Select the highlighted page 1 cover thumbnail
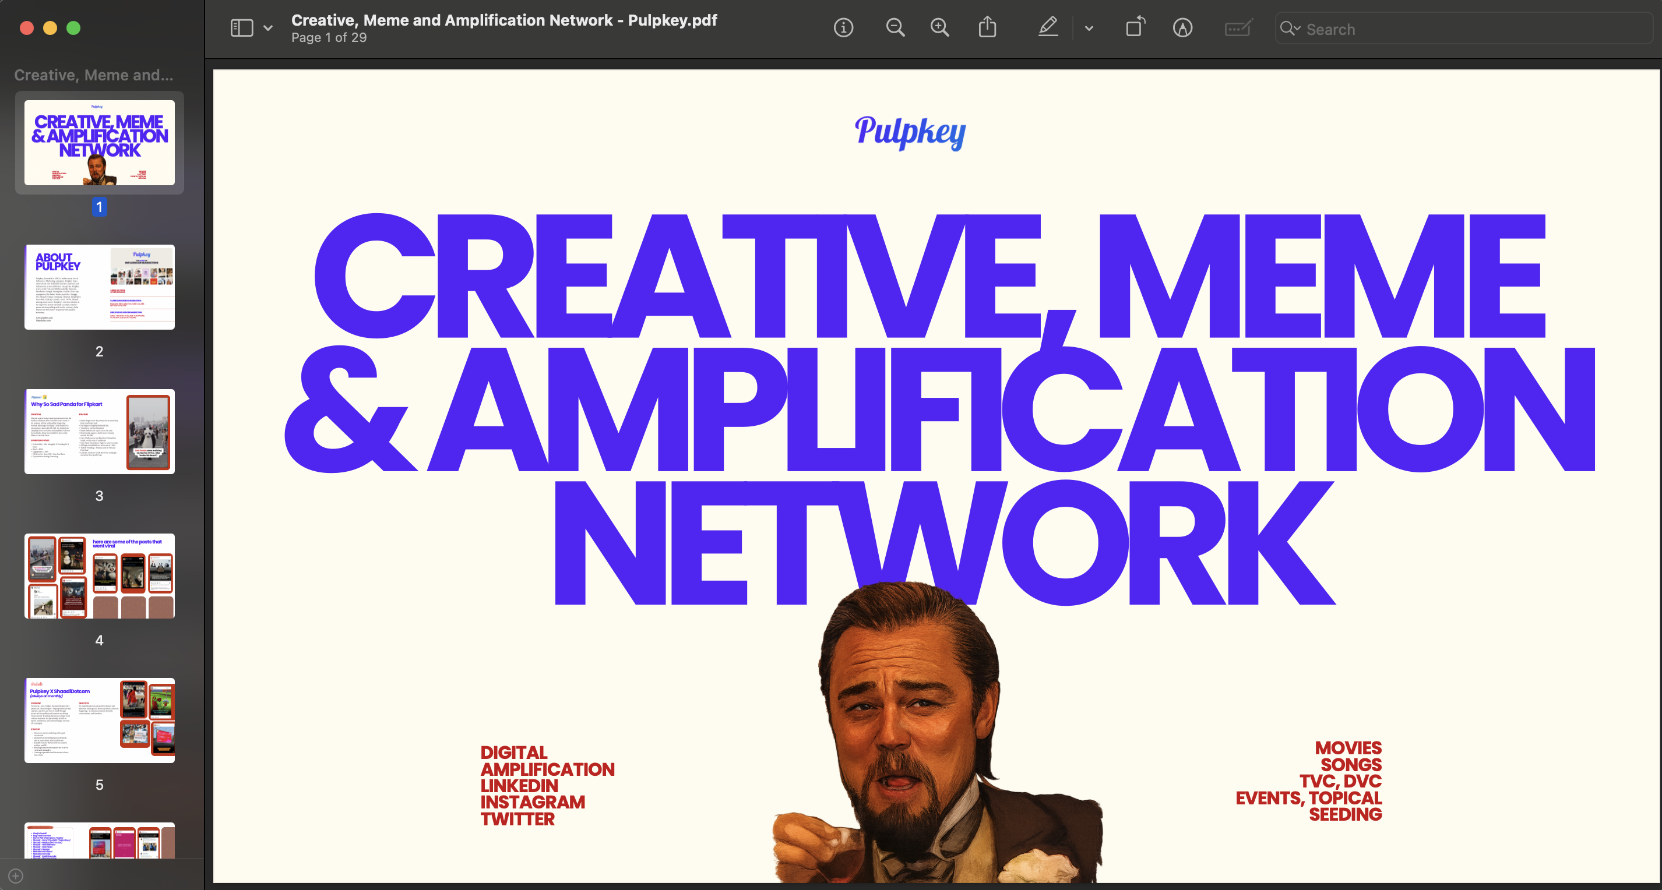This screenshot has width=1662, height=890. tap(99, 143)
